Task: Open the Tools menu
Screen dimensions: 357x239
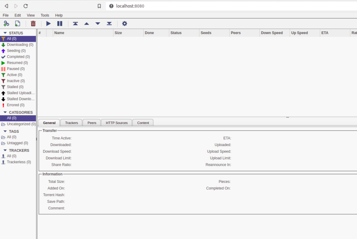Action: pyautogui.click(x=45, y=15)
